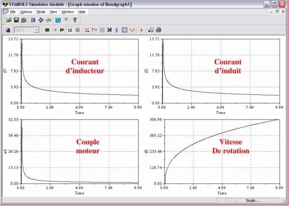Select the crosshair plus cursor tool
Image resolution: width=289 pixels, height=206 pixels.
click(x=141, y=30)
